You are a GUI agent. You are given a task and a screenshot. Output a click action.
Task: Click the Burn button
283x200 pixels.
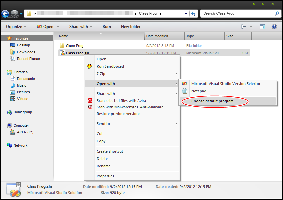pyautogui.click(x=107, y=26)
